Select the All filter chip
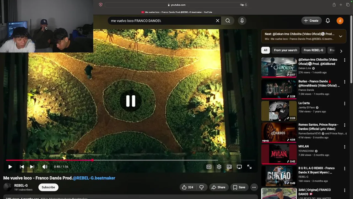 click(x=265, y=50)
